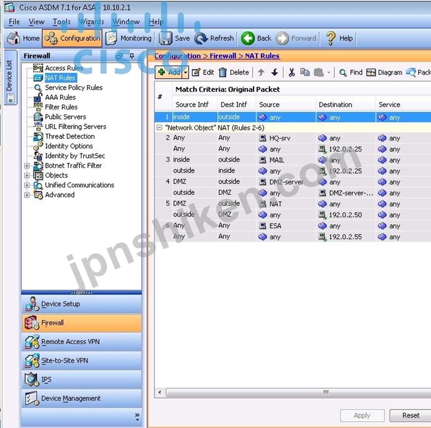Expand the Advanced node

27,194
